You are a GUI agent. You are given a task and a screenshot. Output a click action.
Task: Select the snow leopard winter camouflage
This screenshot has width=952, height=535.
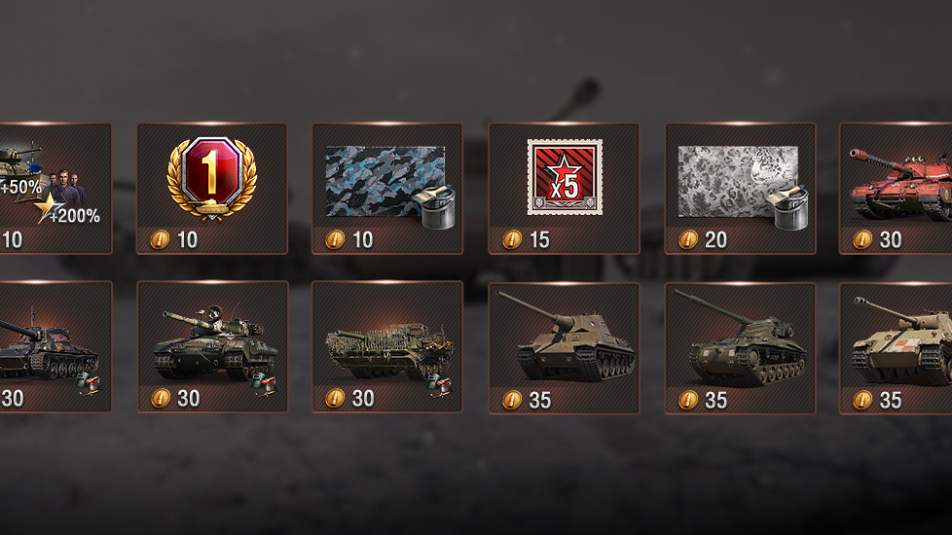[x=738, y=181]
